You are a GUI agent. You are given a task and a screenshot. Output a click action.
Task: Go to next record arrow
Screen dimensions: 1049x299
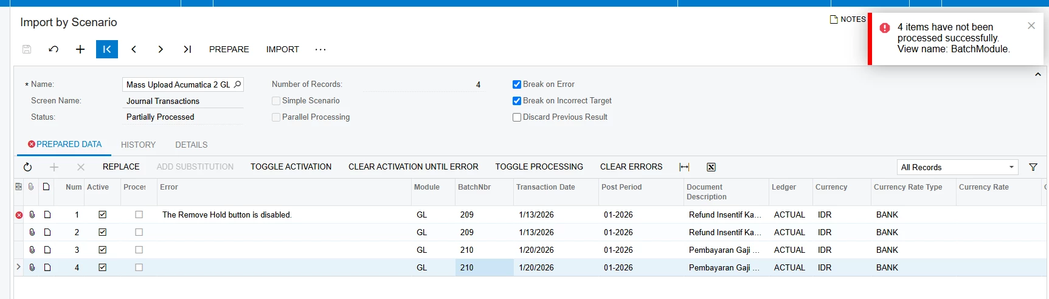pyautogui.click(x=161, y=49)
